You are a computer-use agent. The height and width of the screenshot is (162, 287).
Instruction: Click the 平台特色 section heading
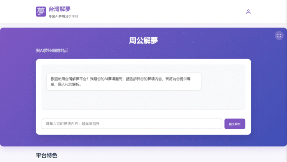coord(46,155)
